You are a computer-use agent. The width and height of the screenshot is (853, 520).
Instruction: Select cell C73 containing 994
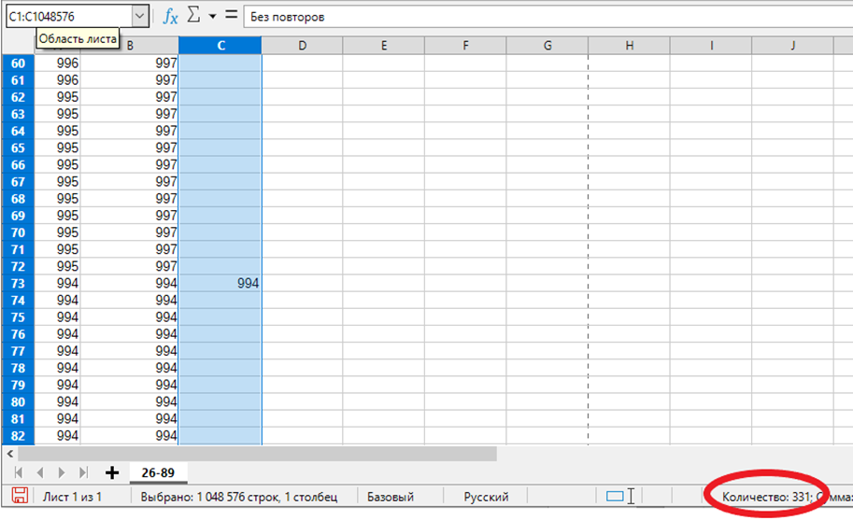(220, 283)
